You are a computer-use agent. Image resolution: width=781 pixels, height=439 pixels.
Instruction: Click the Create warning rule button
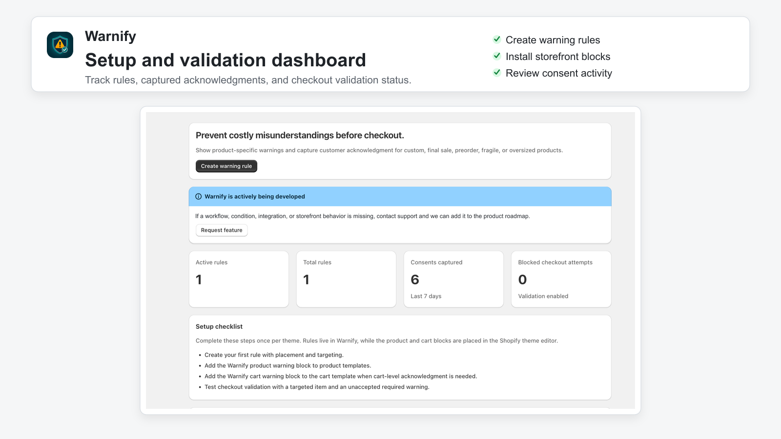pyautogui.click(x=226, y=166)
